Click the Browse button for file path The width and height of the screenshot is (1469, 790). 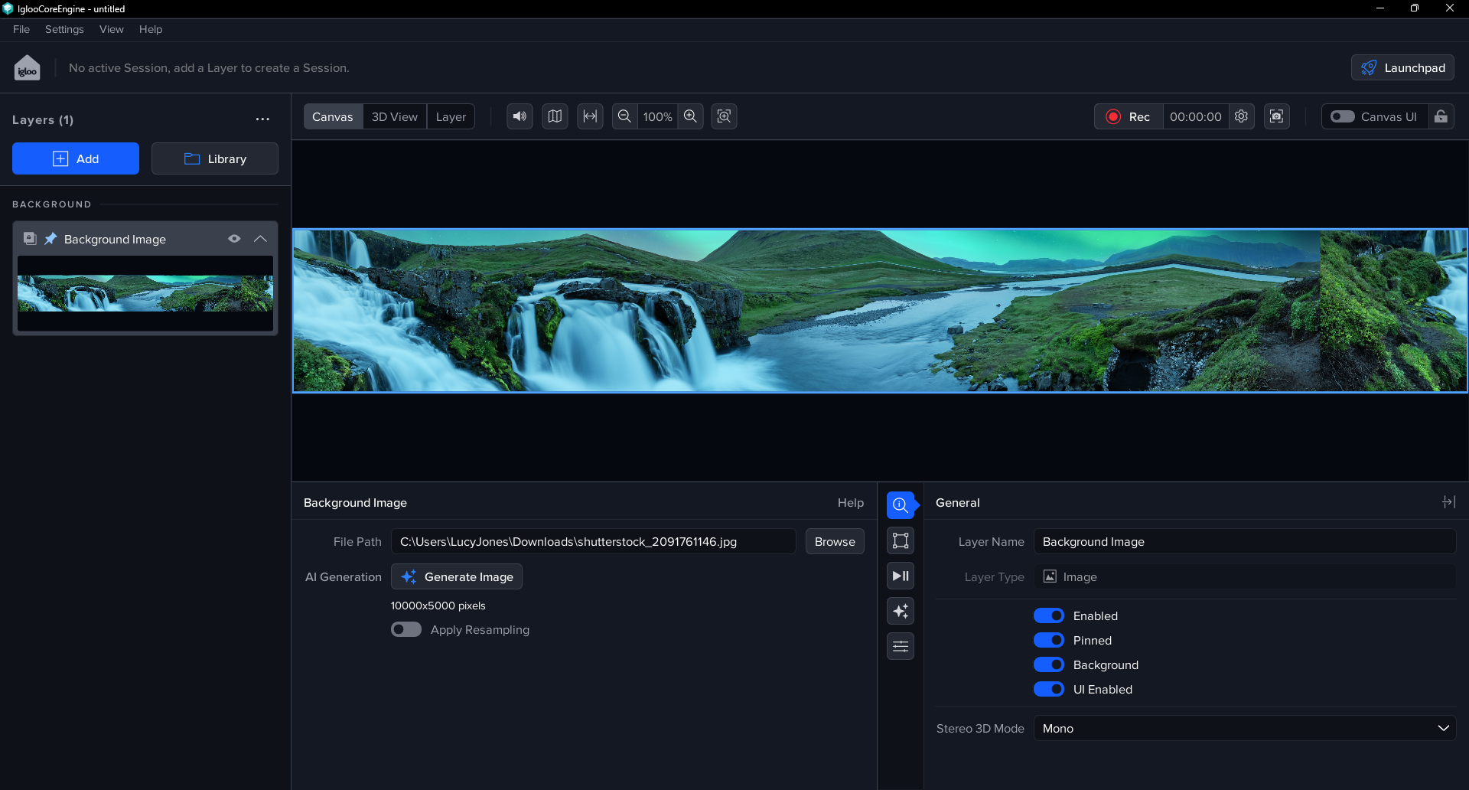pos(834,541)
